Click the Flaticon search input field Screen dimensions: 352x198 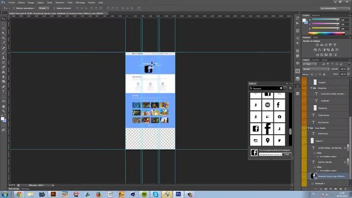pos(266,88)
